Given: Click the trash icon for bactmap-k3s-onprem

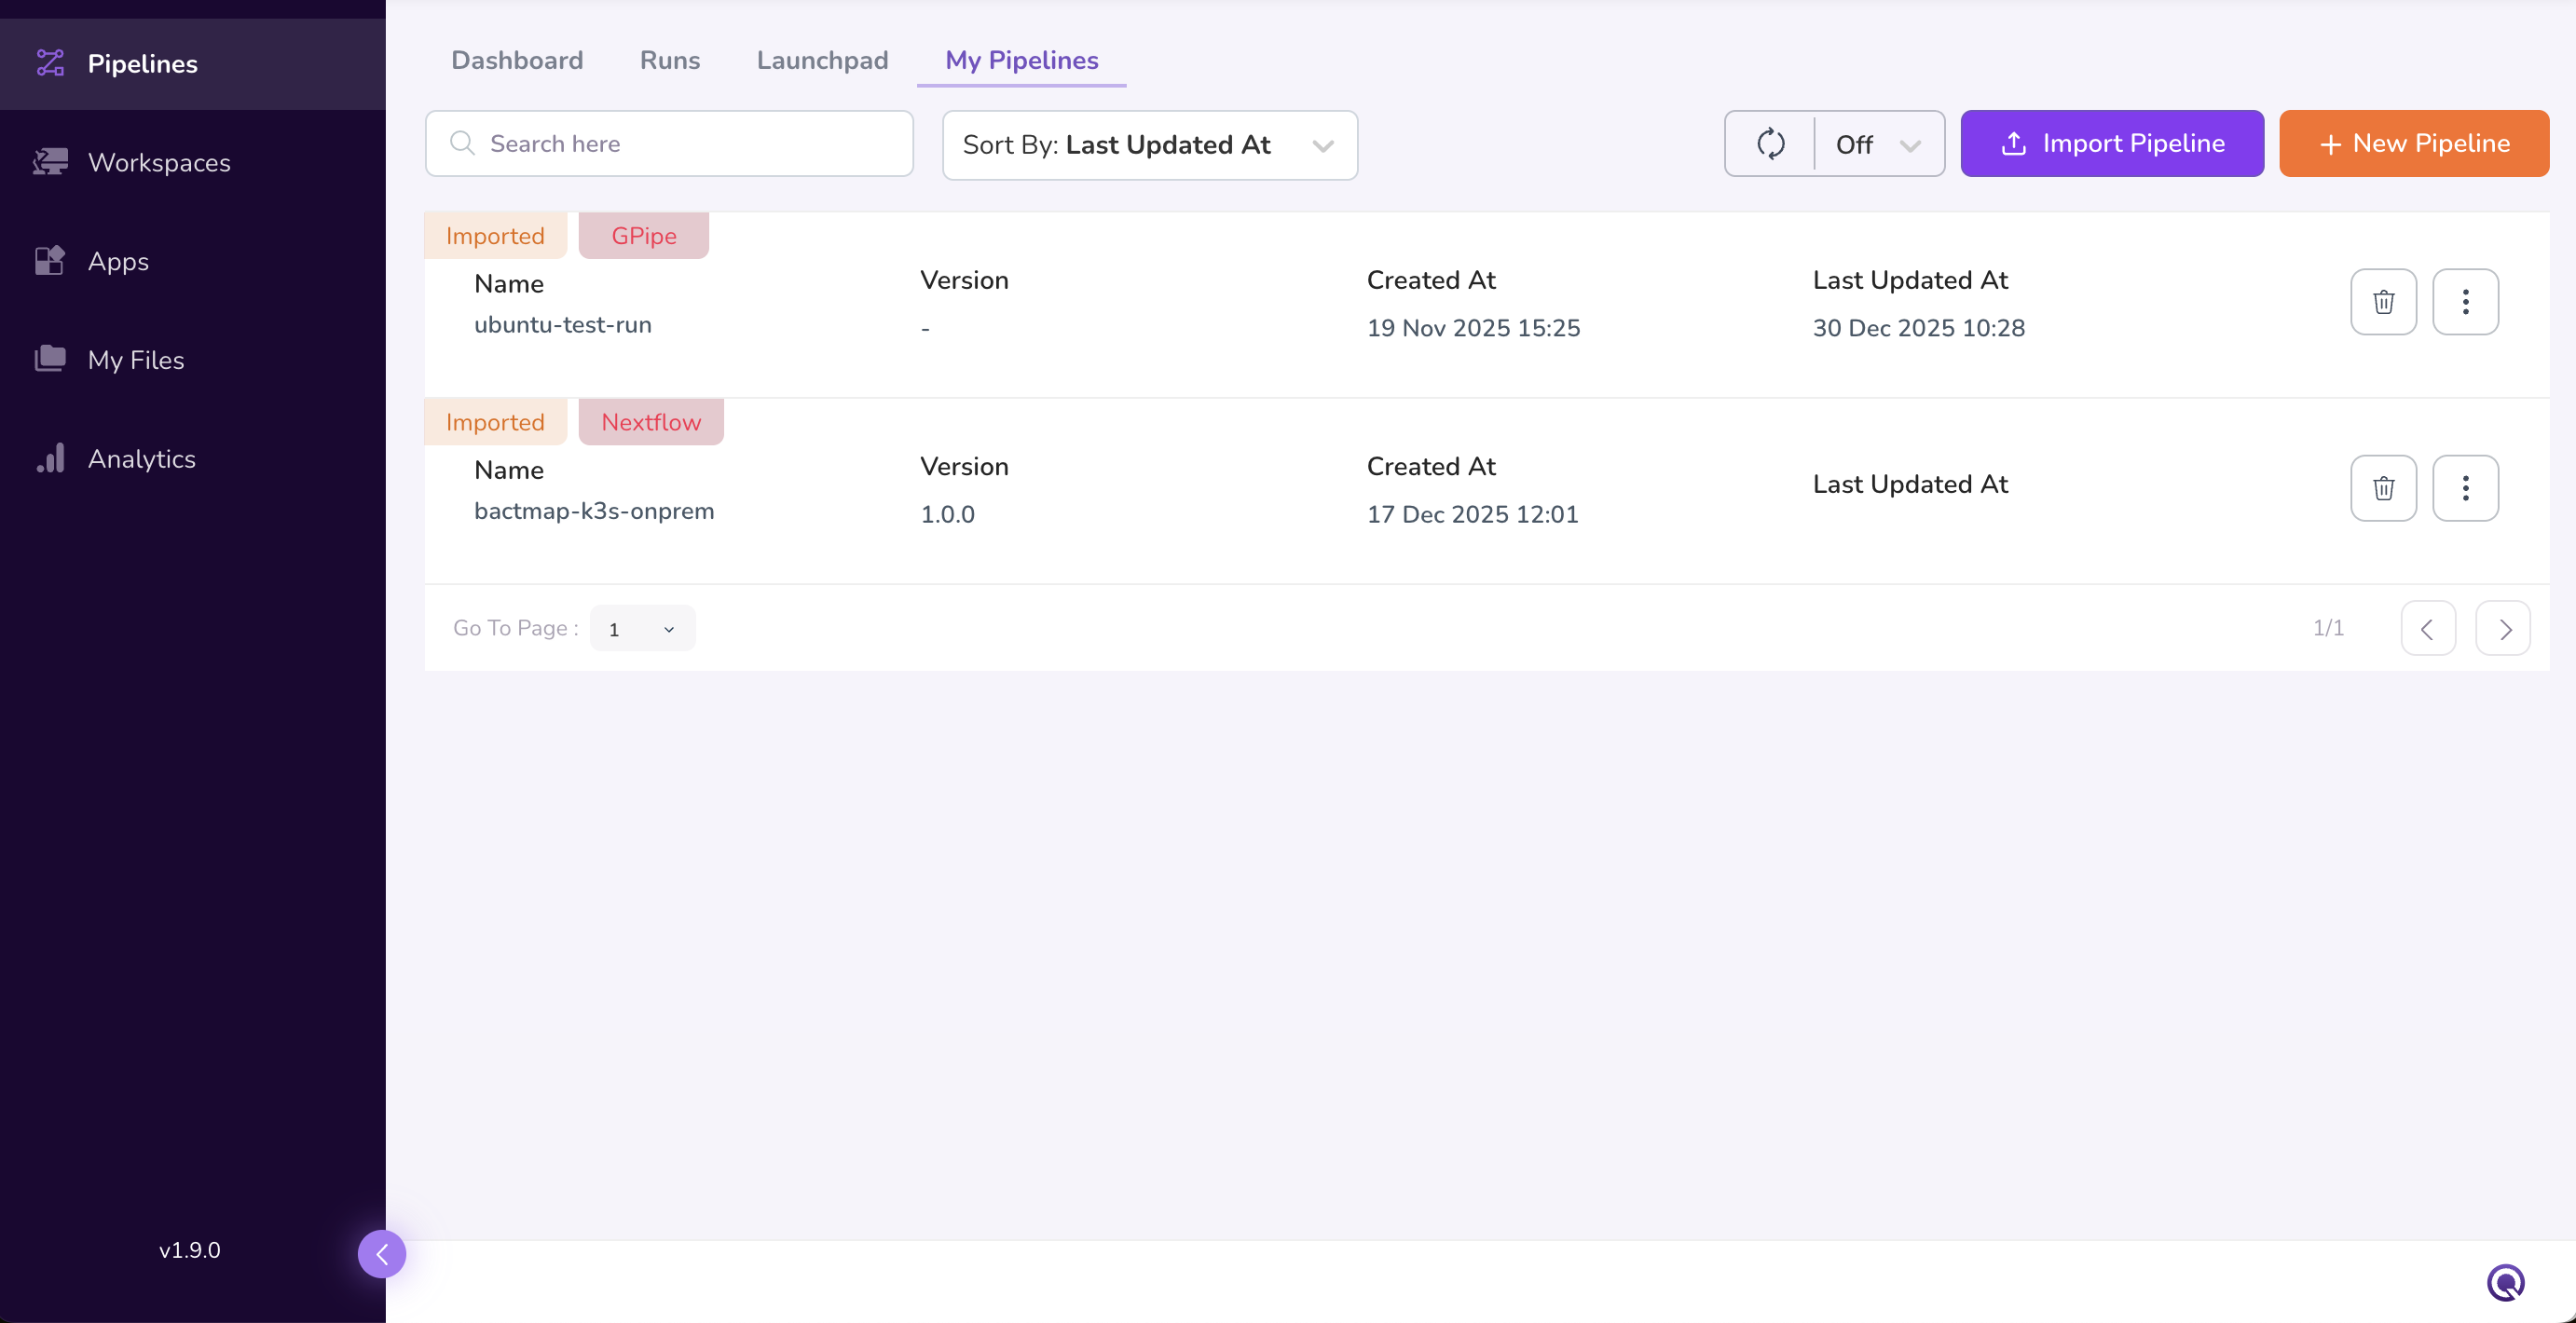Looking at the screenshot, I should pyautogui.click(x=2383, y=488).
